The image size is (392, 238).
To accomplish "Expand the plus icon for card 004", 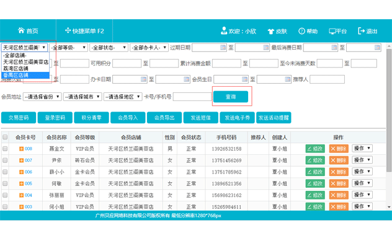I will pos(21,195).
